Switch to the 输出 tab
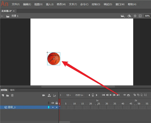This screenshot has width=151, height=123. pyautogui.click(x=12, y=90)
